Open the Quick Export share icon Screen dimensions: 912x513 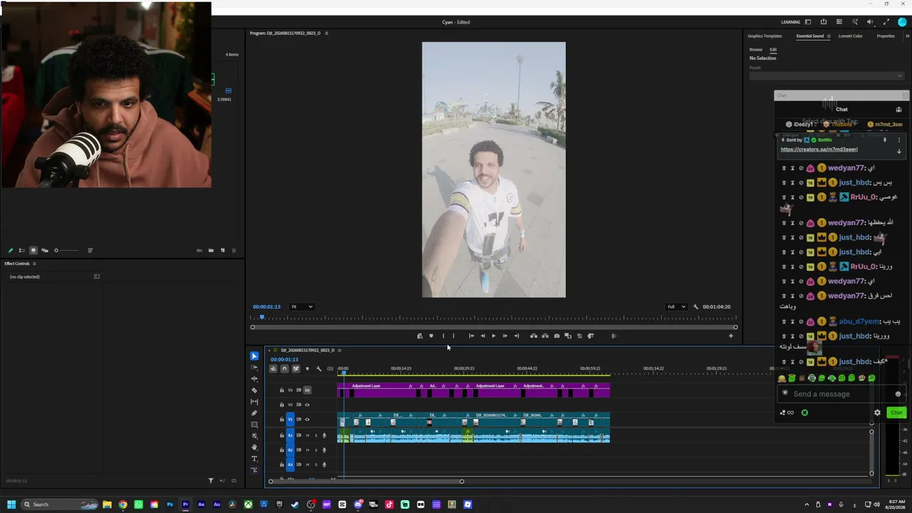pos(824,22)
